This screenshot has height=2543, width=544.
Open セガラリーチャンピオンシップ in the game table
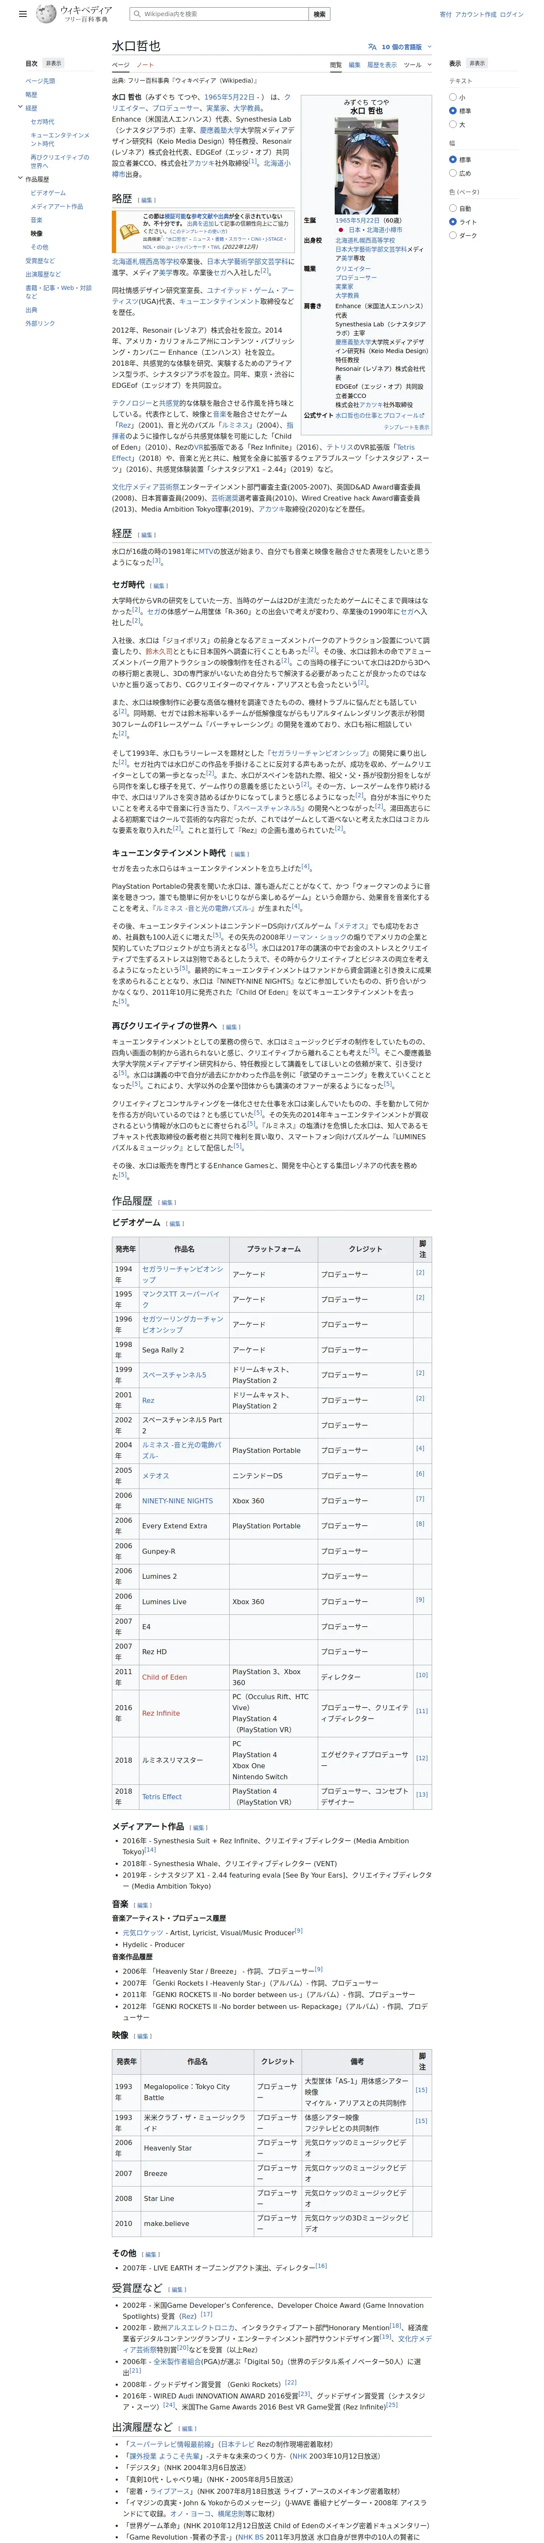click(x=183, y=1274)
